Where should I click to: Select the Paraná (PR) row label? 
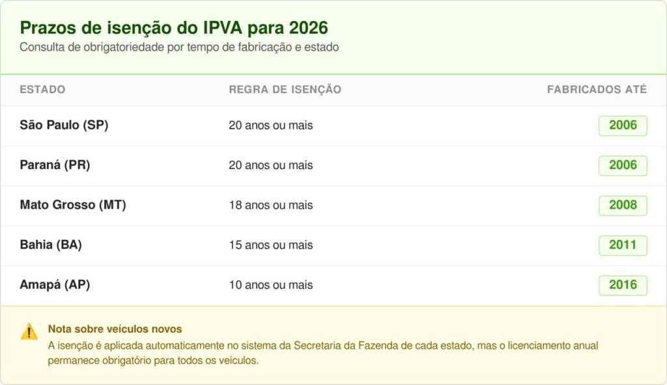[55, 165]
